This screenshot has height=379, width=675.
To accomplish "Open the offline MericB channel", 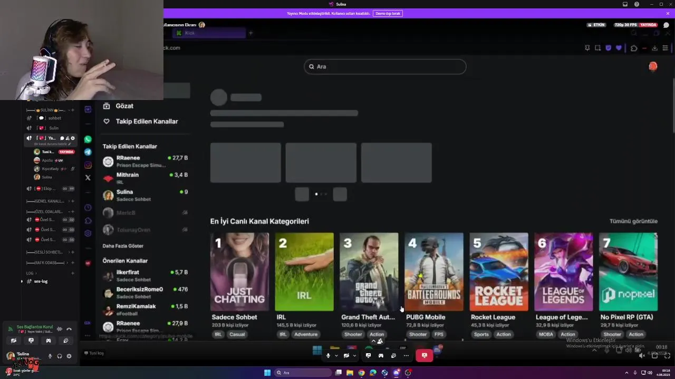I will click(x=145, y=213).
